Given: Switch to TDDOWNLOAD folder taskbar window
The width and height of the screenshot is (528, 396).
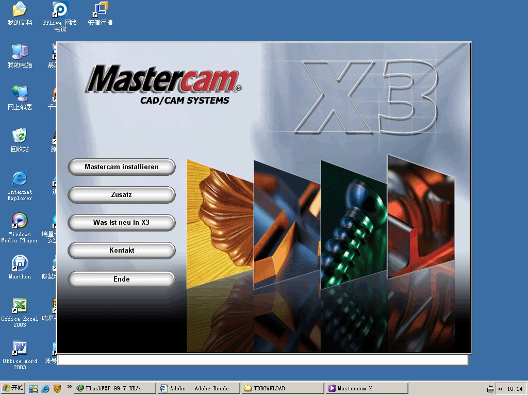Looking at the screenshot, I should point(283,388).
